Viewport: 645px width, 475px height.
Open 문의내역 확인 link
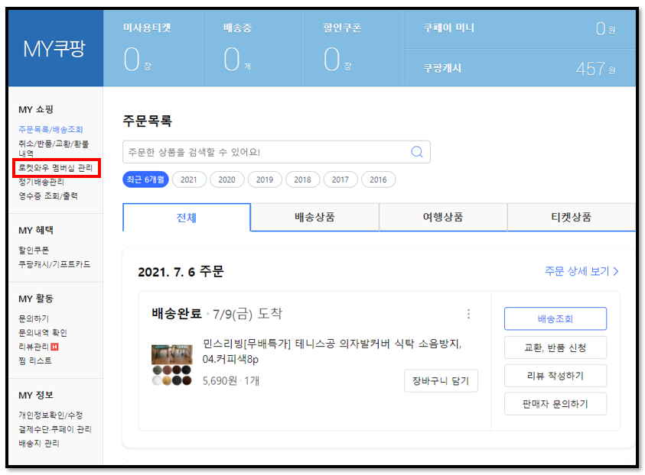pos(43,332)
